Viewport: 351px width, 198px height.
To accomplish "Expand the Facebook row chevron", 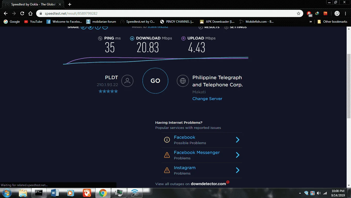I will [x=238, y=140].
